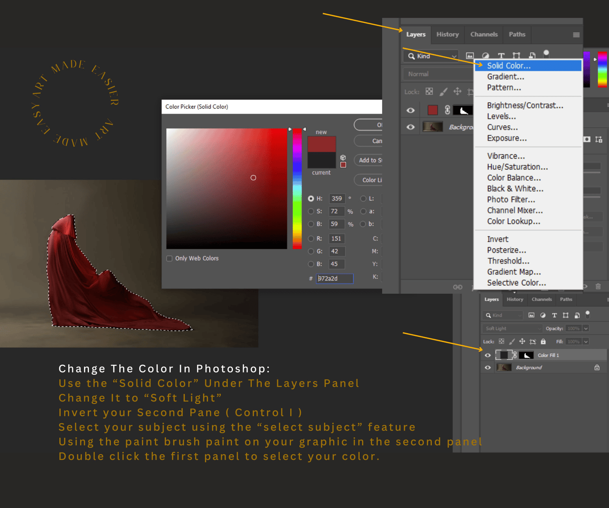Image resolution: width=609 pixels, height=508 pixels.
Task: Click the Add to Swatches button
Action: 368,160
